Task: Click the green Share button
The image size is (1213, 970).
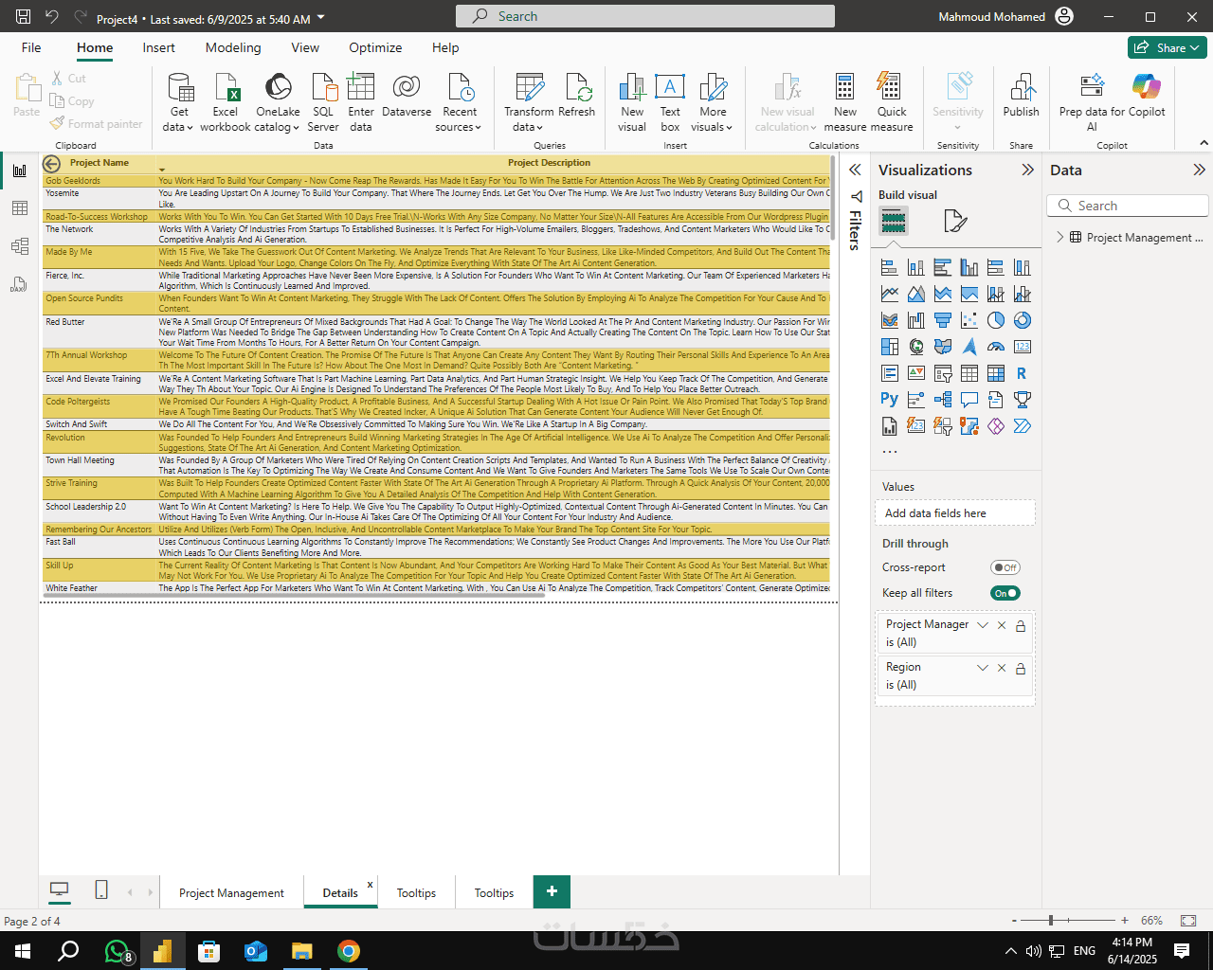Action: (x=1167, y=47)
